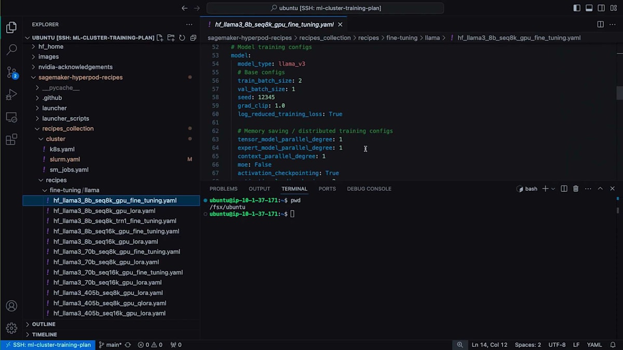The height and width of the screenshot is (350, 623).
Task: Open the new terminal launch profile dropdown
Action: point(553,189)
